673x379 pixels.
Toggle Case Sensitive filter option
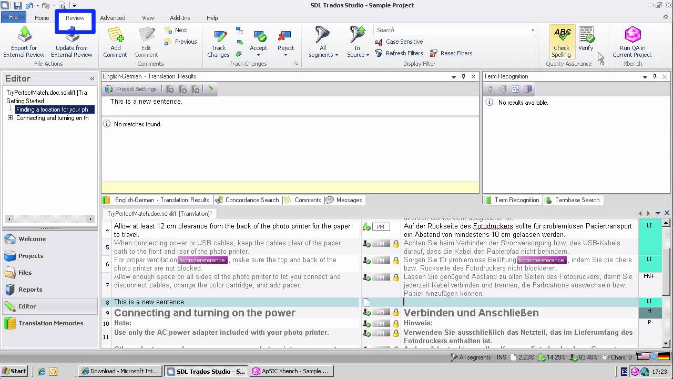(x=399, y=42)
